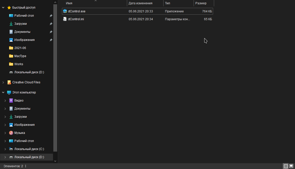Viewport: 295px width, 169px height.
Task: Click Элементов: 2 in the status bar
Action: [13, 166]
